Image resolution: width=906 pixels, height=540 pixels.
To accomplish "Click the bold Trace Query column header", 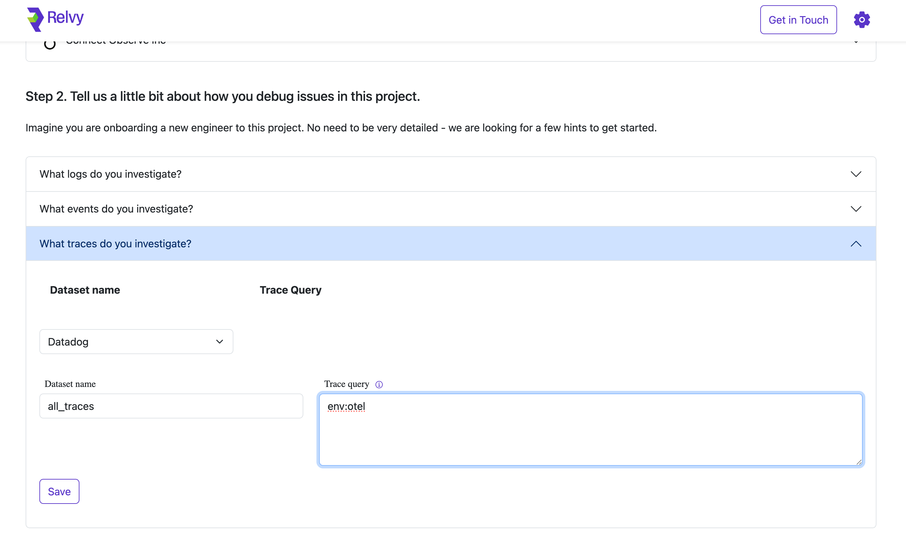I will 291,290.
